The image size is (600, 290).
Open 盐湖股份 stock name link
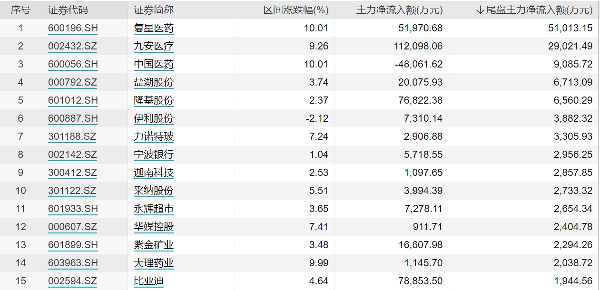coord(153,82)
